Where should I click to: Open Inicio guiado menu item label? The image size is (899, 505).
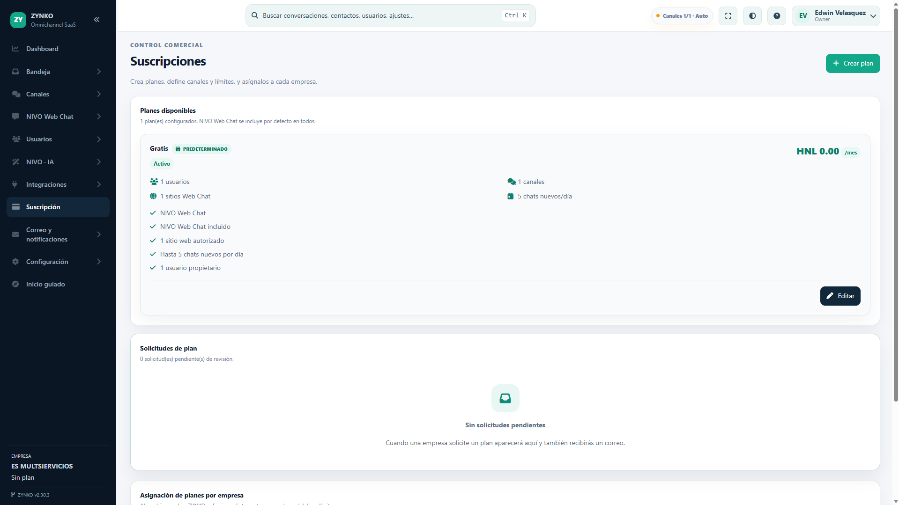click(45, 284)
